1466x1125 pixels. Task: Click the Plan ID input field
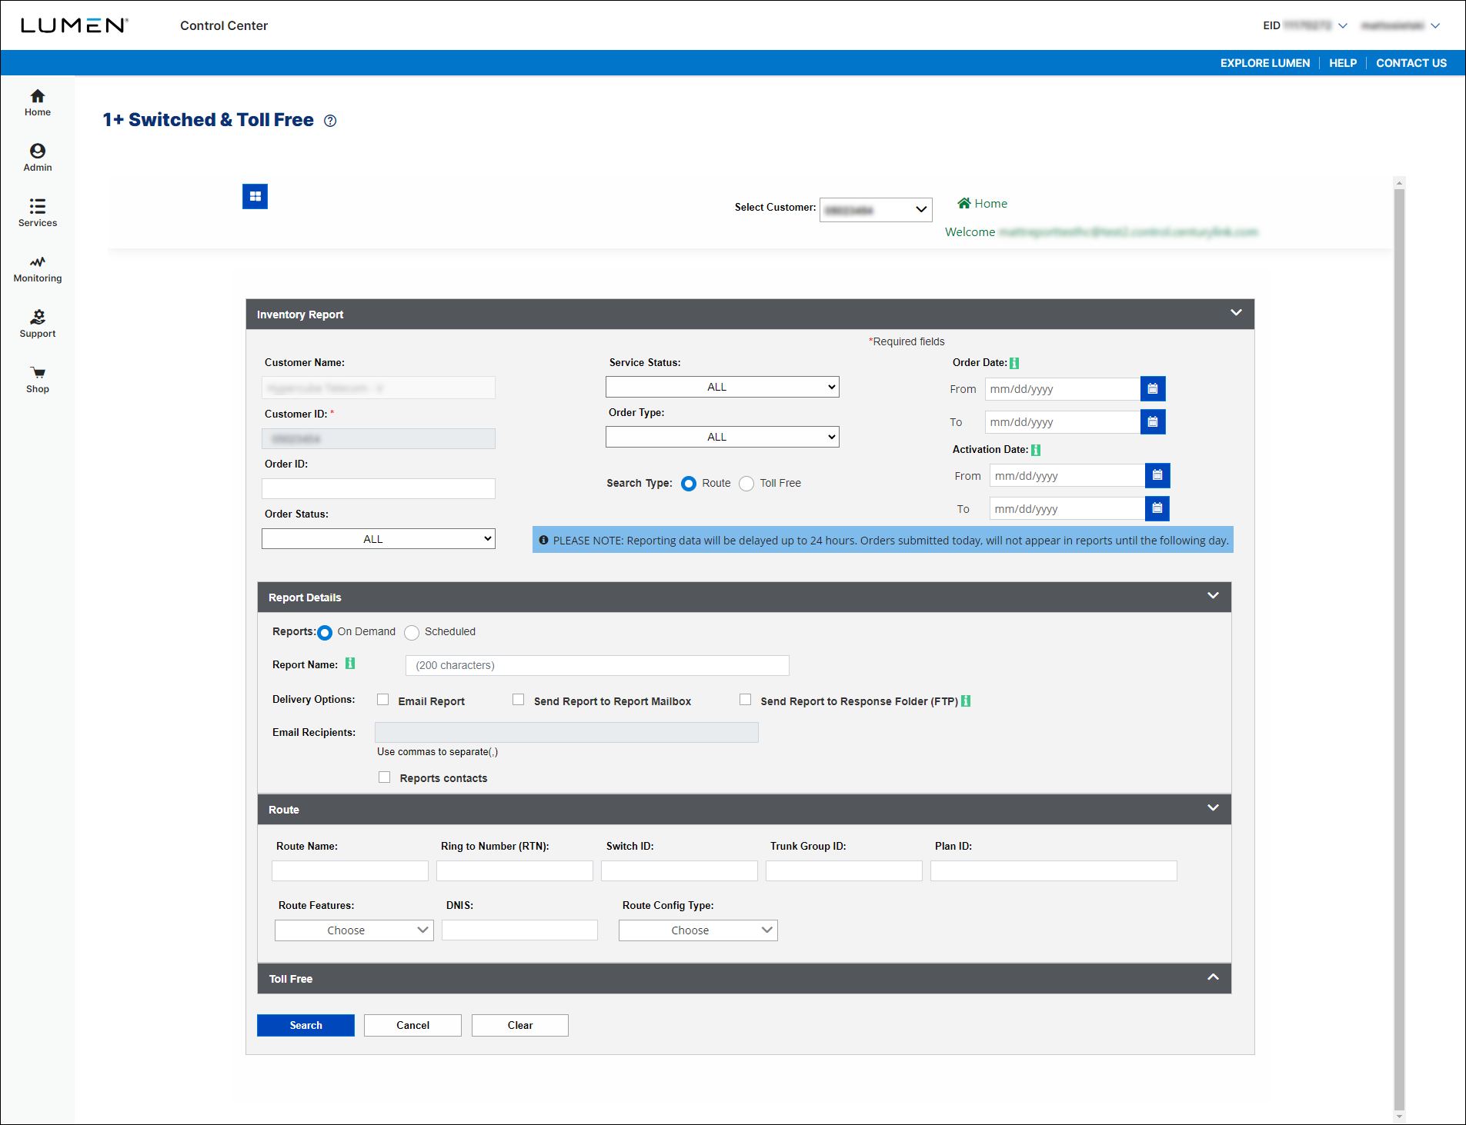(1054, 870)
